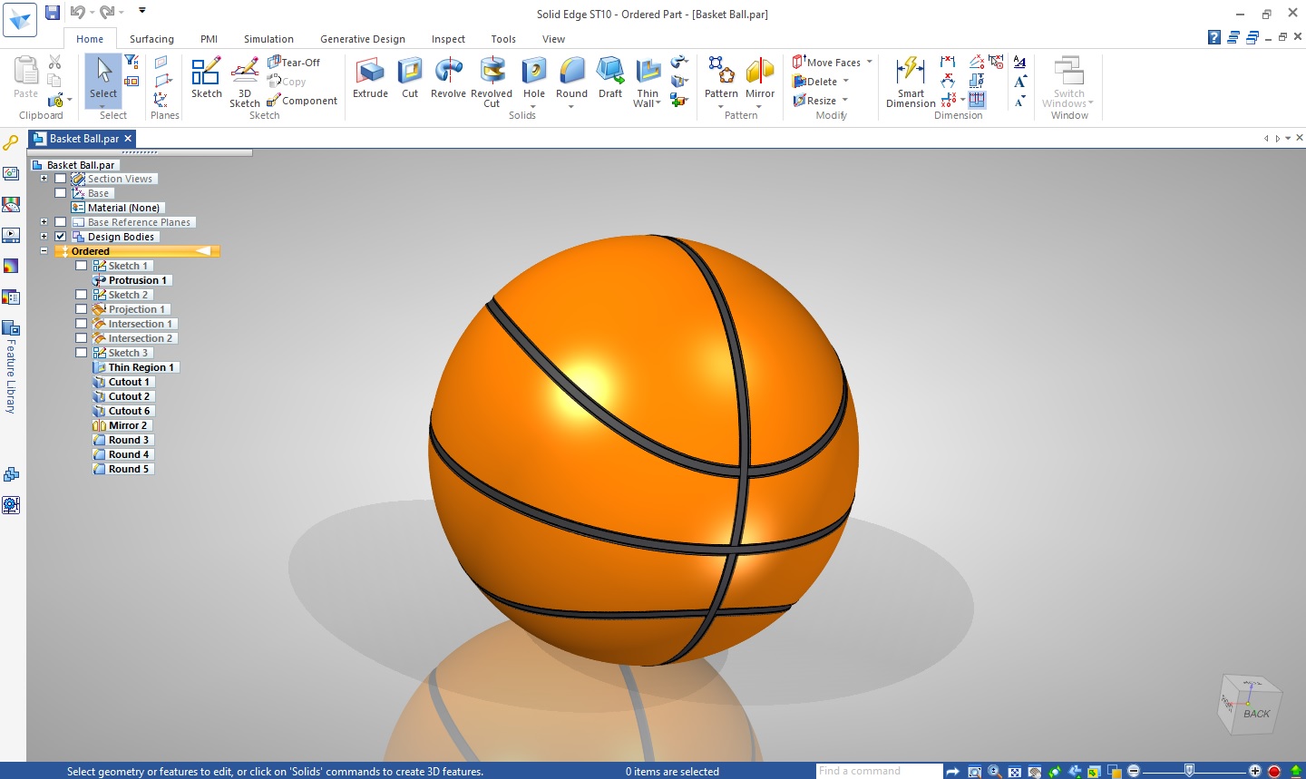The height and width of the screenshot is (779, 1306).
Task: Select the Smart Dimension tool
Action: (911, 82)
